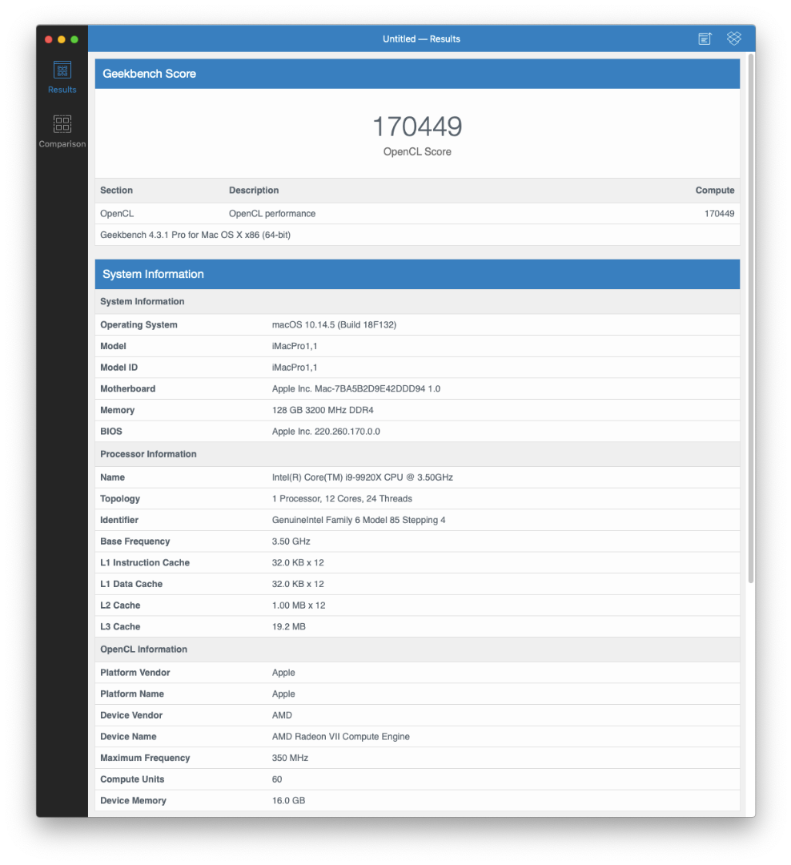Click the 'Compute' column header
This screenshot has width=791, height=865.
[x=715, y=191]
